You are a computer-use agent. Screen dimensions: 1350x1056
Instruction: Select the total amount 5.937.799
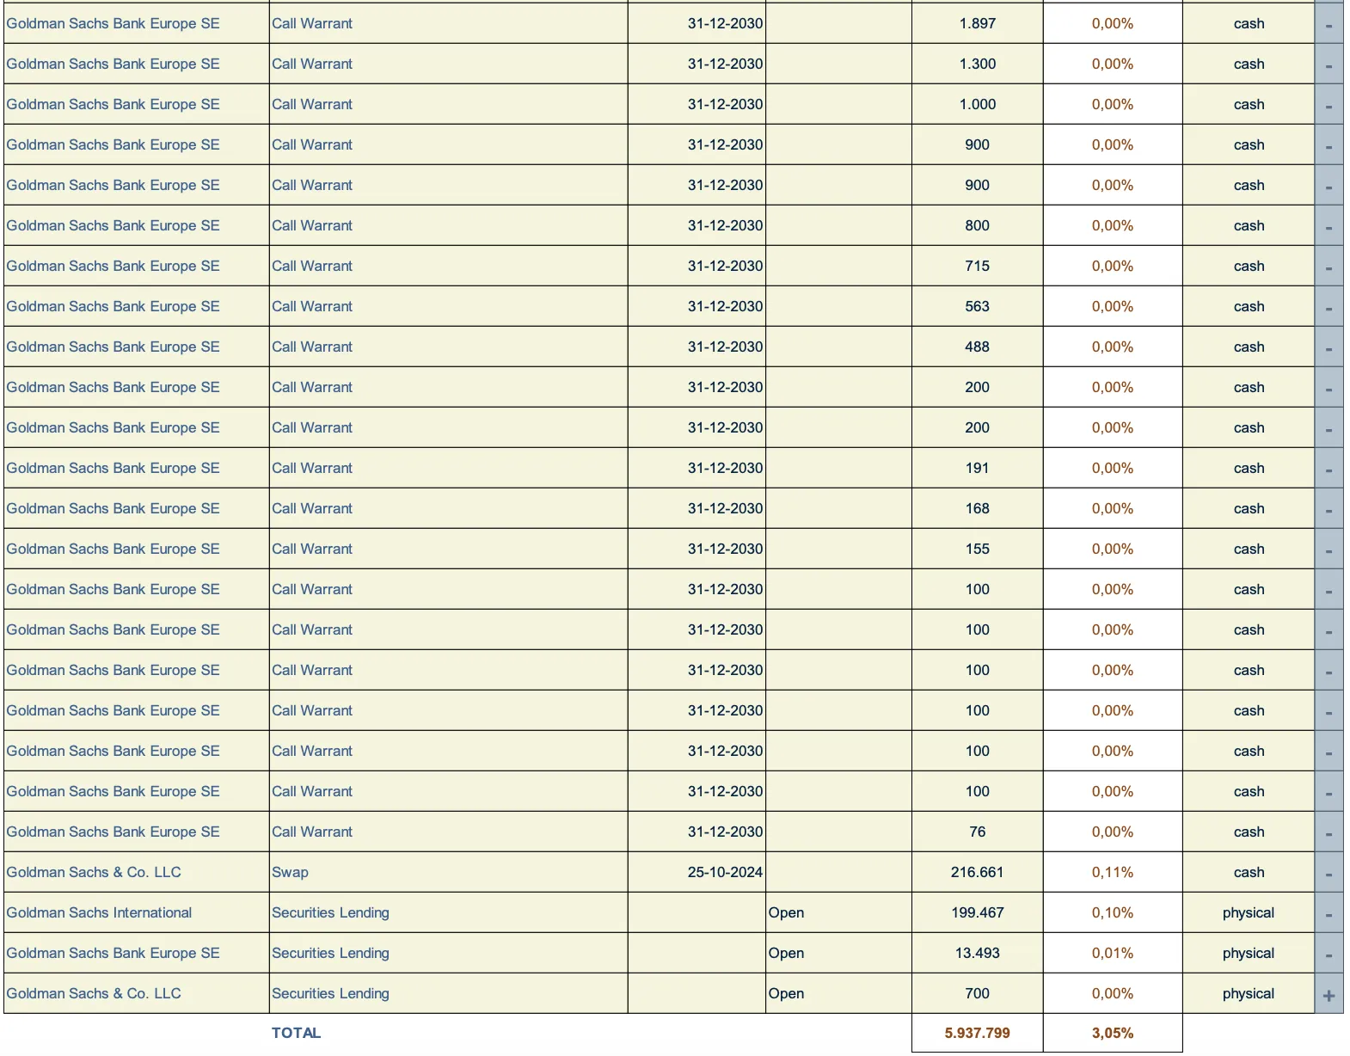(x=977, y=1033)
